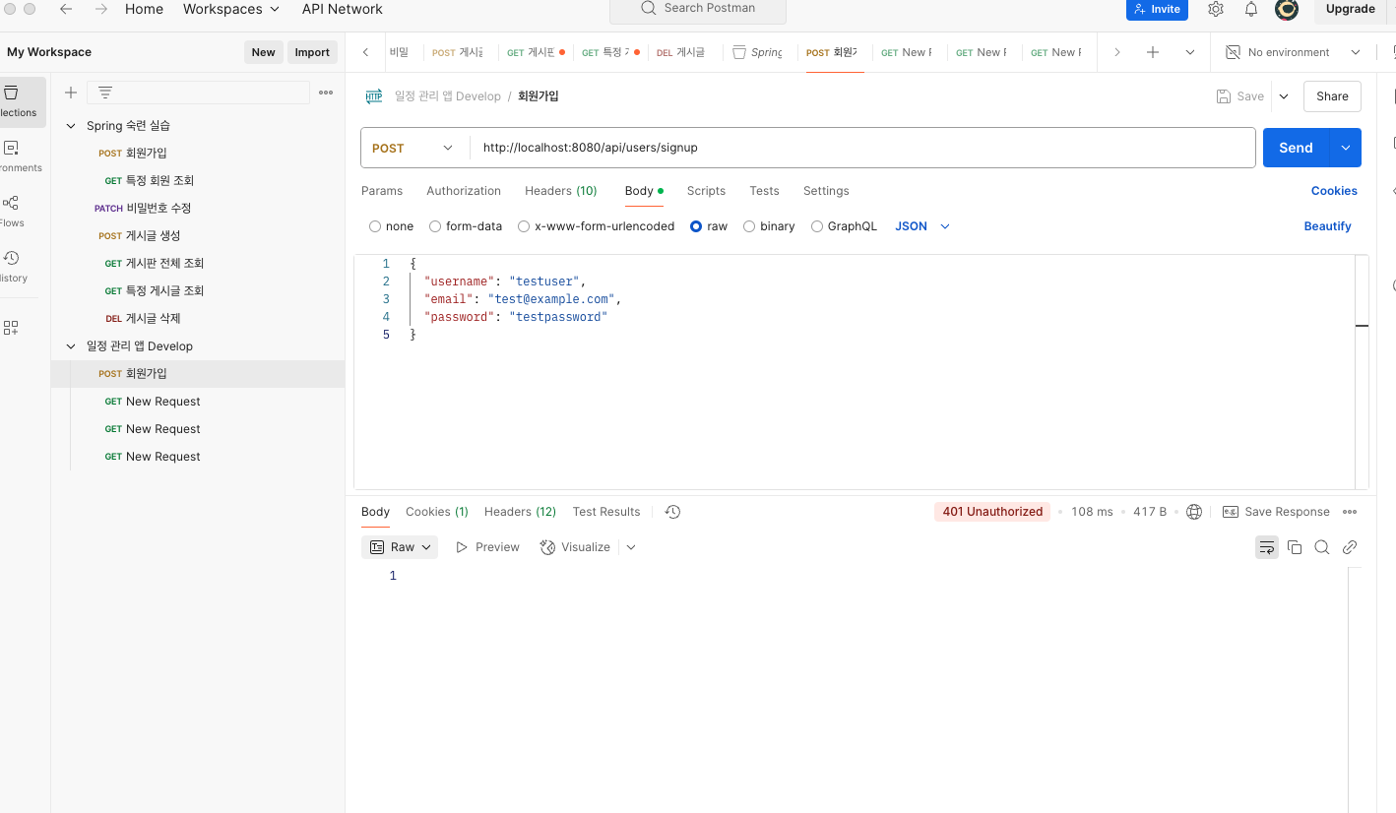
Task: Go forward with the right arrow in the top bar
Action: (x=101, y=9)
